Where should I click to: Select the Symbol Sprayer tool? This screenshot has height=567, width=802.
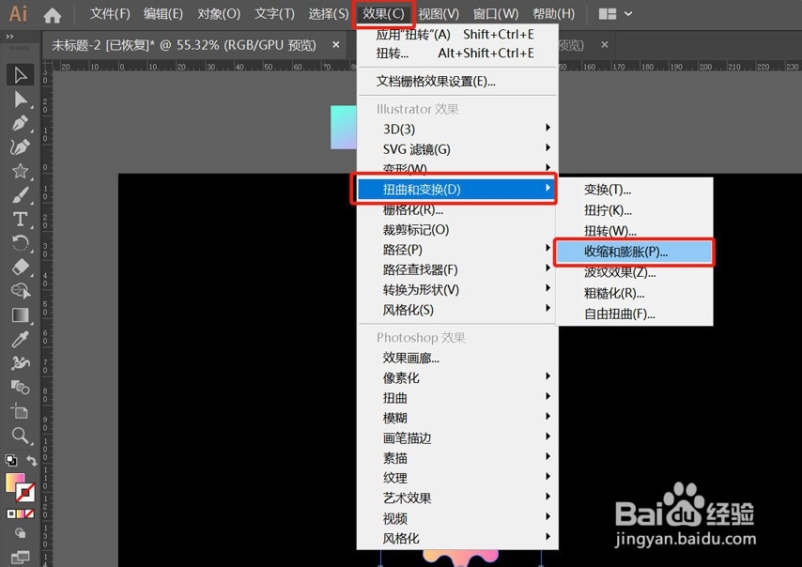point(21,363)
